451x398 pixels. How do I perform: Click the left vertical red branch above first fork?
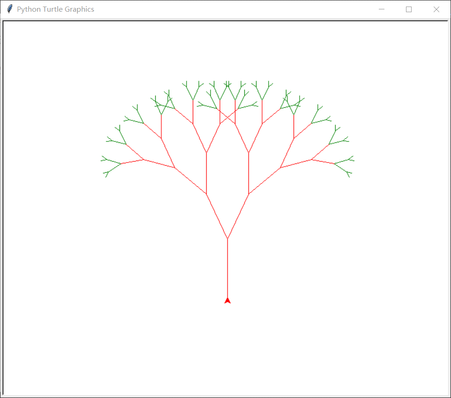(x=206, y=173)
